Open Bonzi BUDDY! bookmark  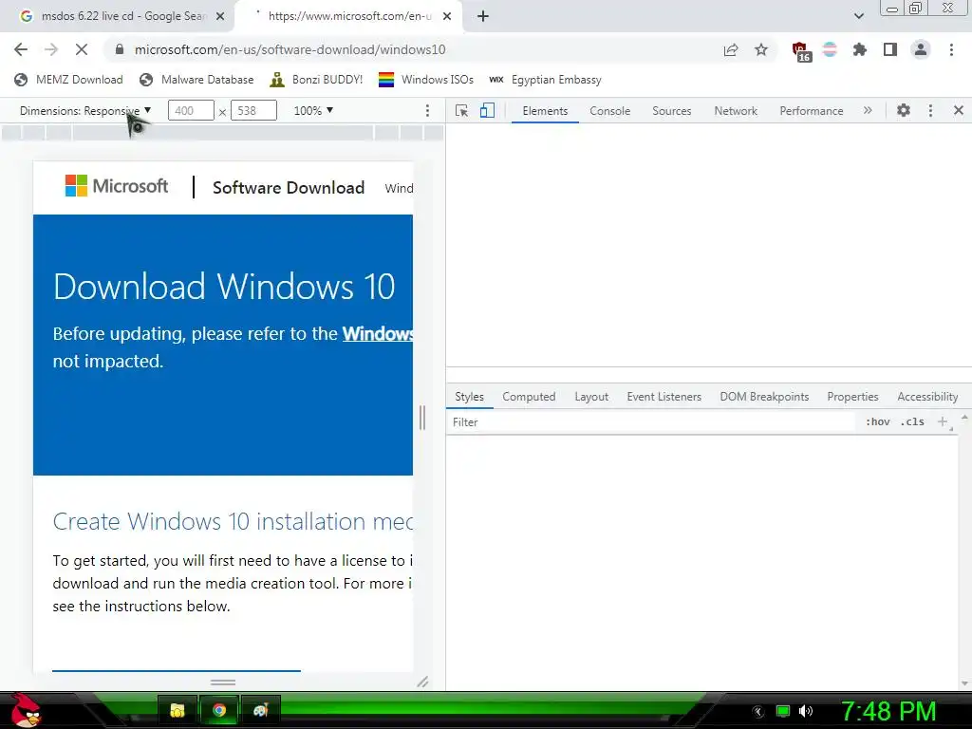point(316,80)
